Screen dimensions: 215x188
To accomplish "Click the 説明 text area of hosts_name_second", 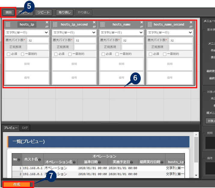I will (x=170, y=64).
